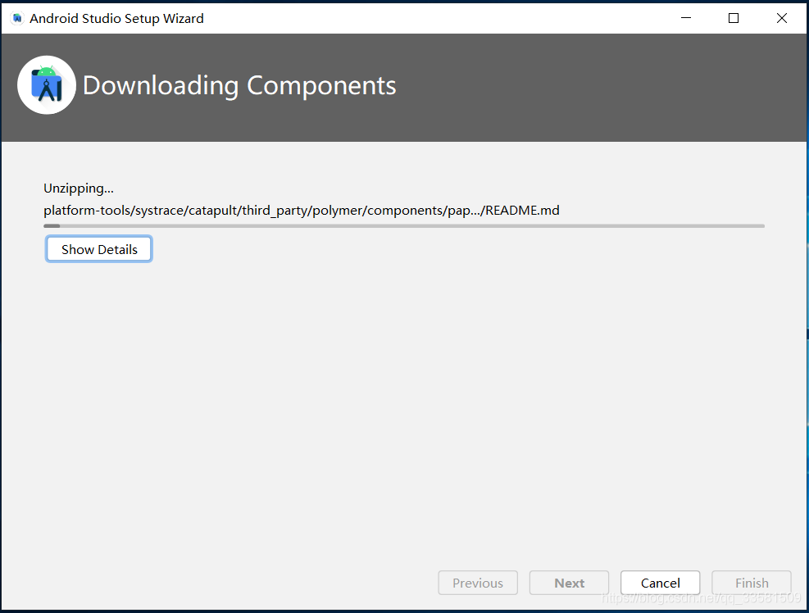Click the Android Studio icon in title bar
Viewport: 809px width, 613px height.
[x=17, y=18]
